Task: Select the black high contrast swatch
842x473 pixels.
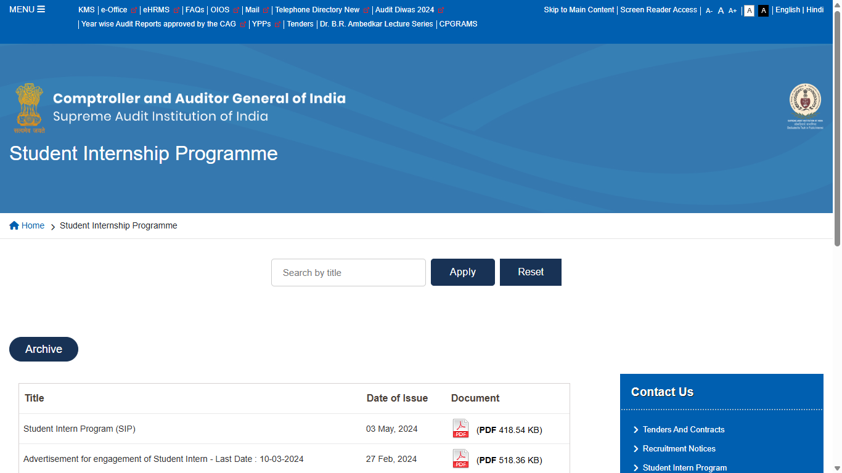Action: [763, 10]
